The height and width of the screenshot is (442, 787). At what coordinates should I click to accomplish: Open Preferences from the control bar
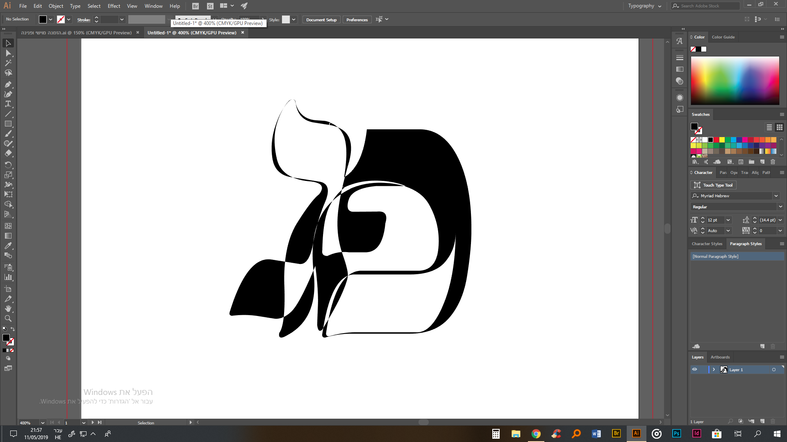(x=357, y=19)
